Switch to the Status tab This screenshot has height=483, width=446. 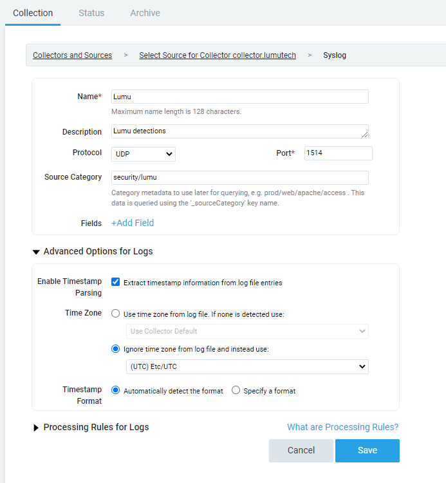coord(91,13)
